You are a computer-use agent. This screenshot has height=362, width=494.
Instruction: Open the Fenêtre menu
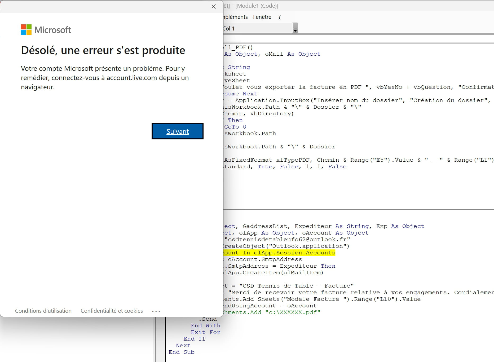tap(262, 17)
